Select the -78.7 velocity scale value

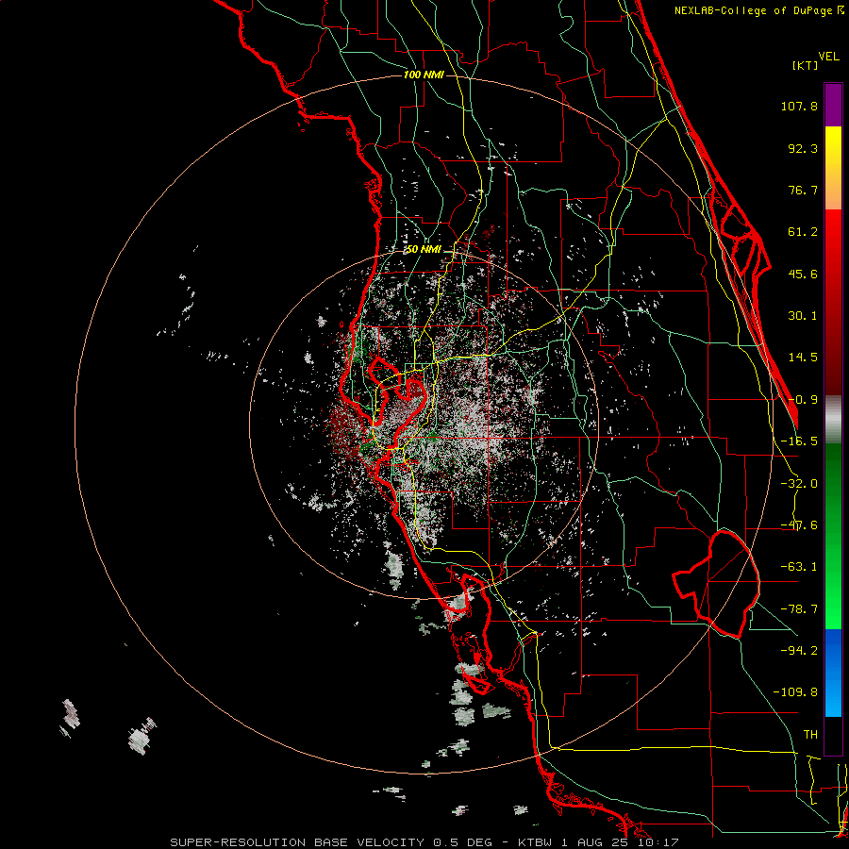pyautogui.click(x=799, y=609)
